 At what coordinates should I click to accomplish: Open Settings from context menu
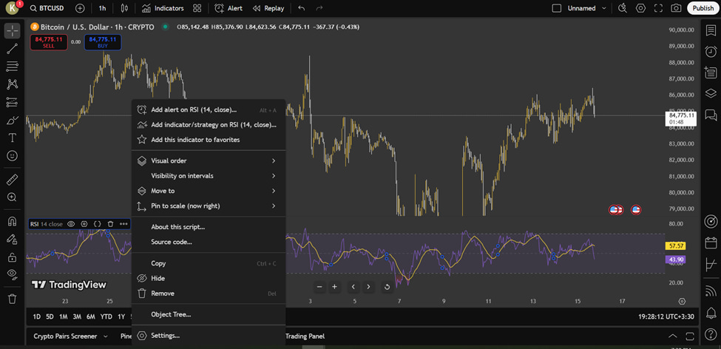pos(209,336)
